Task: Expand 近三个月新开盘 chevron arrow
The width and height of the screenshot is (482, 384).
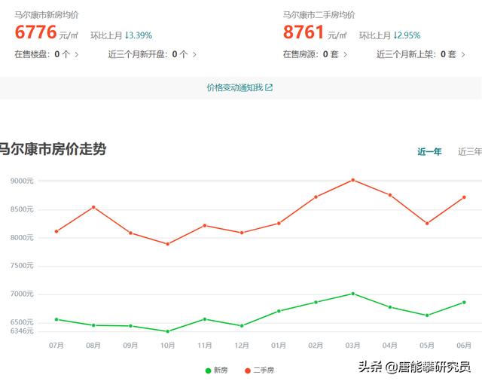Action: (194, 54)
